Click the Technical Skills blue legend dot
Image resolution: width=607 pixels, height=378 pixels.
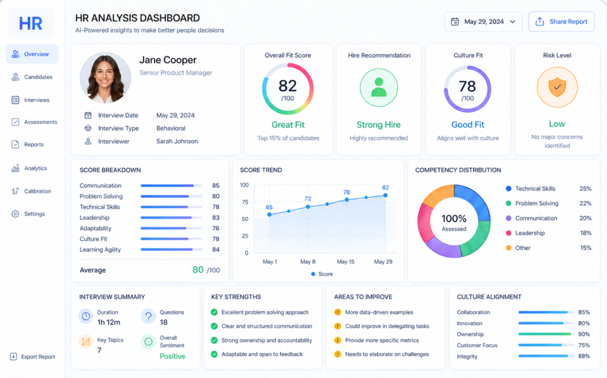click(x=508, y=189)
